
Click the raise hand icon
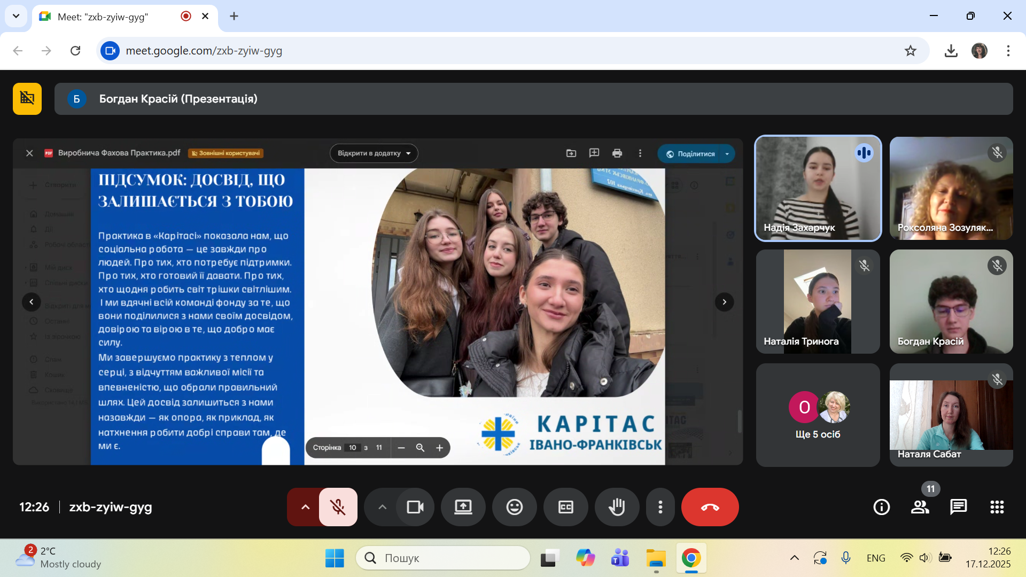(617, 507)
